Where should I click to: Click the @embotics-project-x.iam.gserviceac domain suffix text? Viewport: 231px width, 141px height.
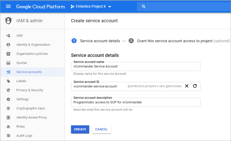[x=154, y=86]
